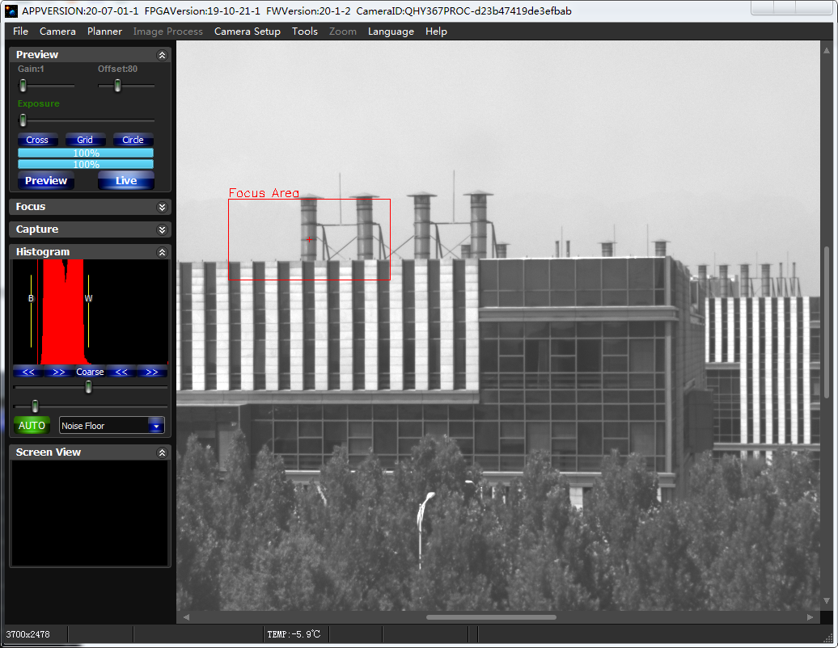The width and height of the screenshot is (838, 648).
Task: Toggle the Coarse histogram adjustment mode
Action: [x=90, y=372]
